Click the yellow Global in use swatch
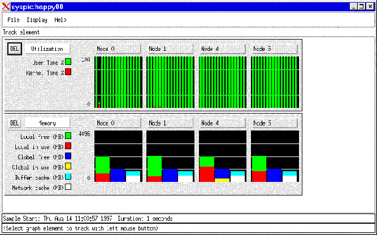Image resolution: width=377 pixels, height=235 pixels. 68,167
